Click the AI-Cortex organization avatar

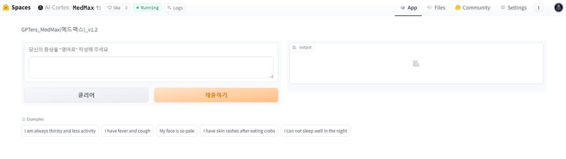pos(41,8)
